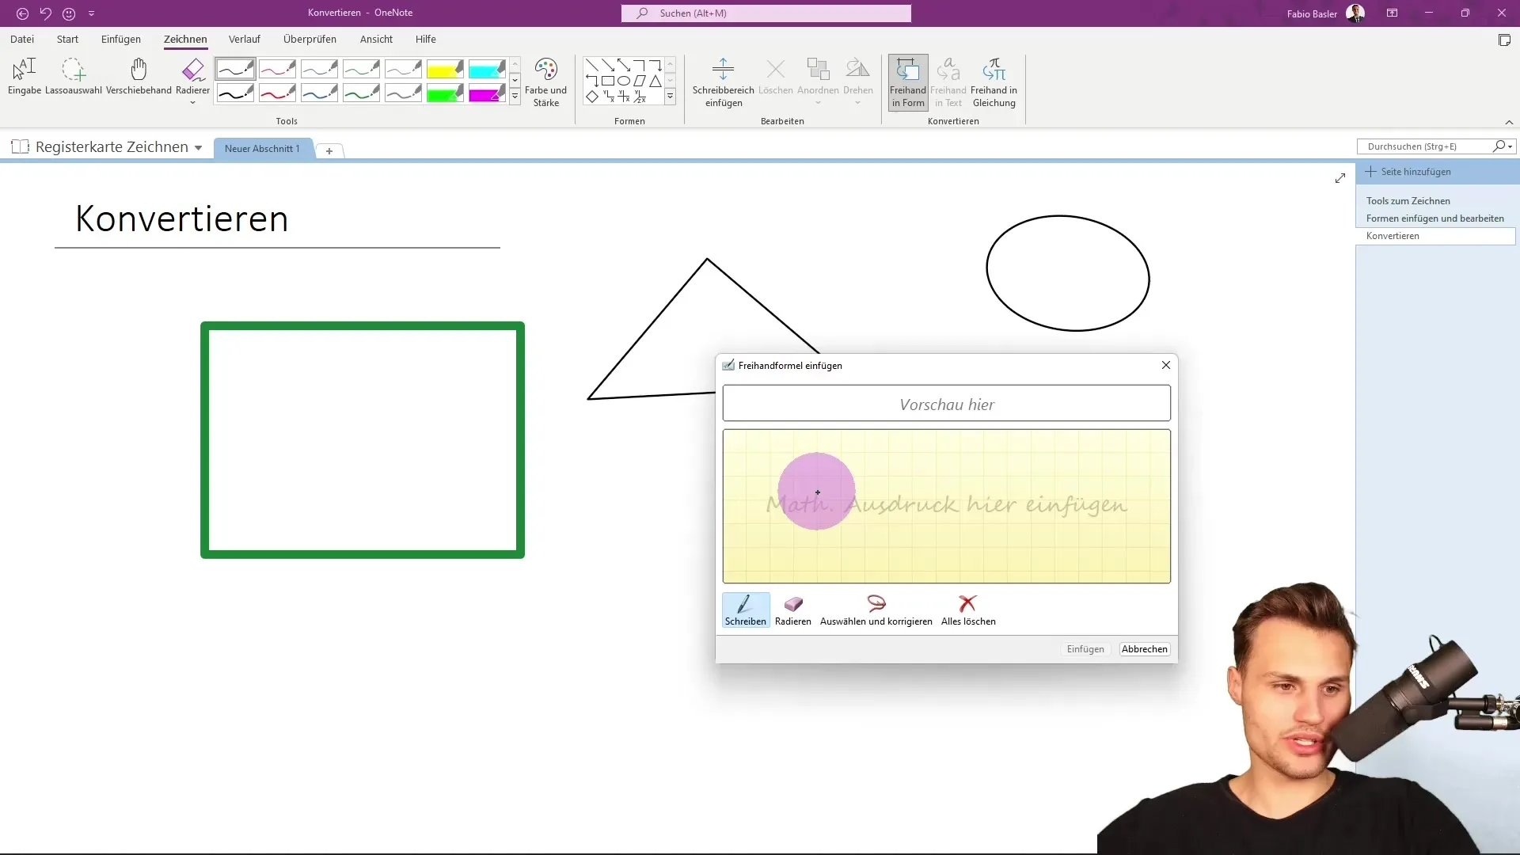
Task: Switch to the Ansicht tab
Action: [376, 39]
